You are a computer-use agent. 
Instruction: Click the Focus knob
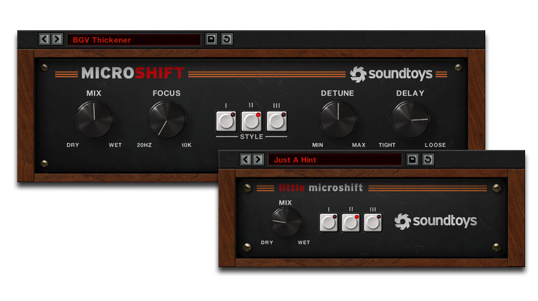point(167,120)
